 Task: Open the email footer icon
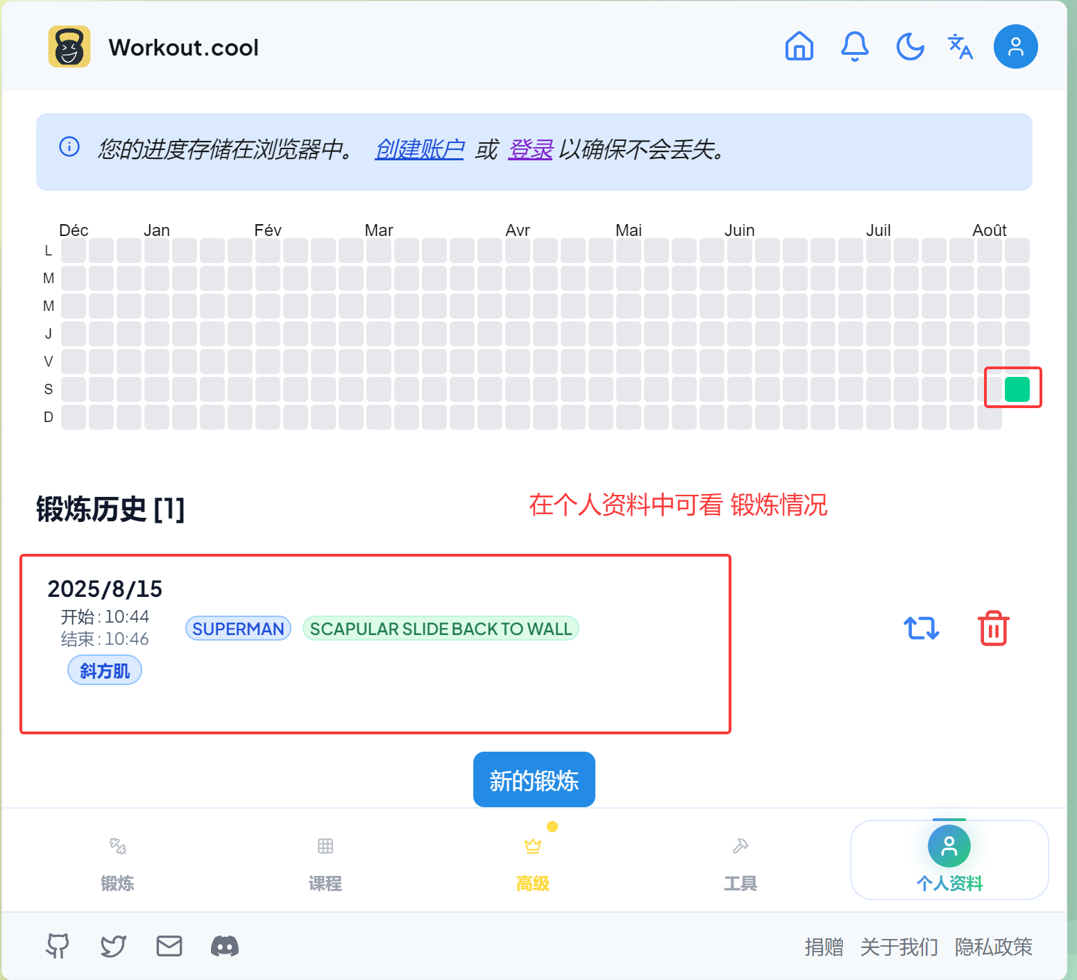[169, 946]
